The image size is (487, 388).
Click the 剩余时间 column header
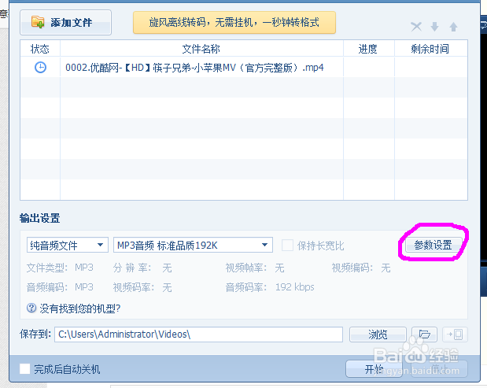pos(431,49)
